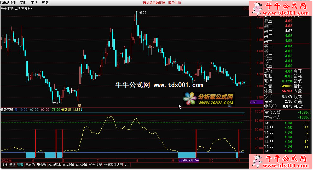Click the 净流入额 -1595万 row
313x170 pixels.
click(x=287, y=112)
